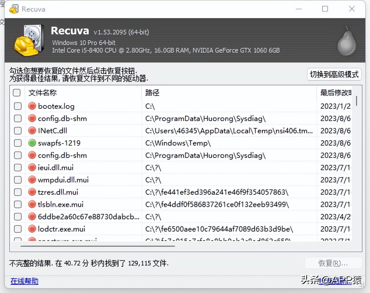This screenshot has width=370, height=293.
Task: Select the file name lodctr.exe.mui
Action: pos(62,229)
